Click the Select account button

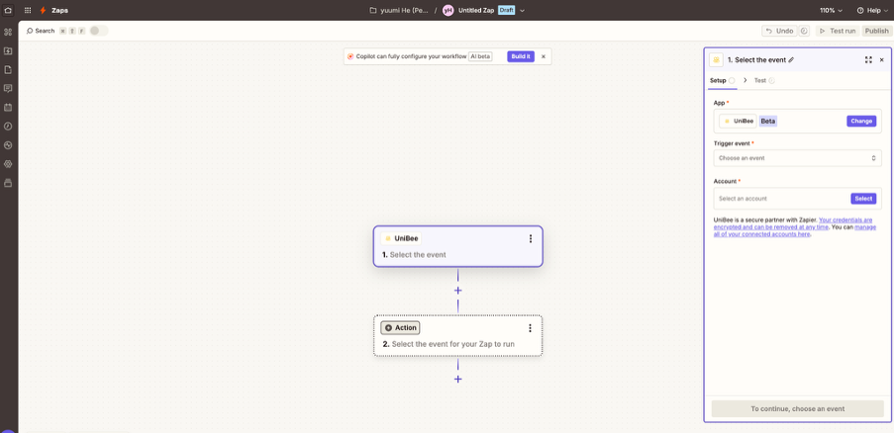pyautogui.click(x=863, y=199)
